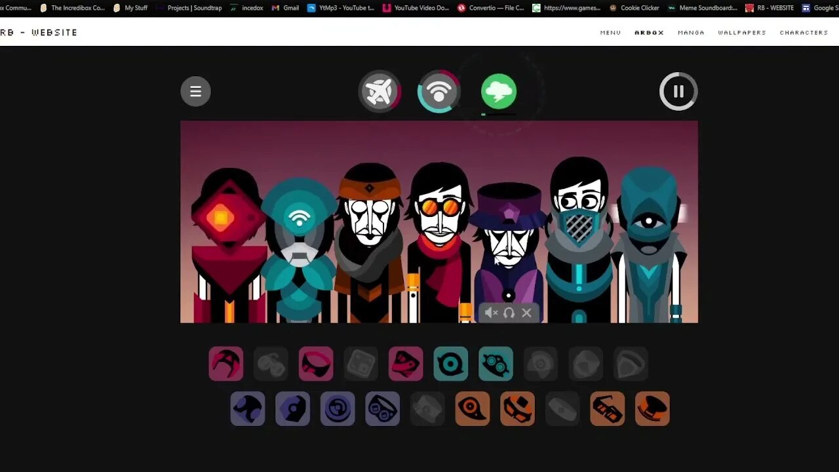Pick the orange top hat sound icon

click(x=652, y=408)
